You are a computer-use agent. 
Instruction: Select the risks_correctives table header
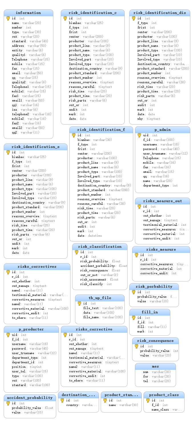click(37, 267)
